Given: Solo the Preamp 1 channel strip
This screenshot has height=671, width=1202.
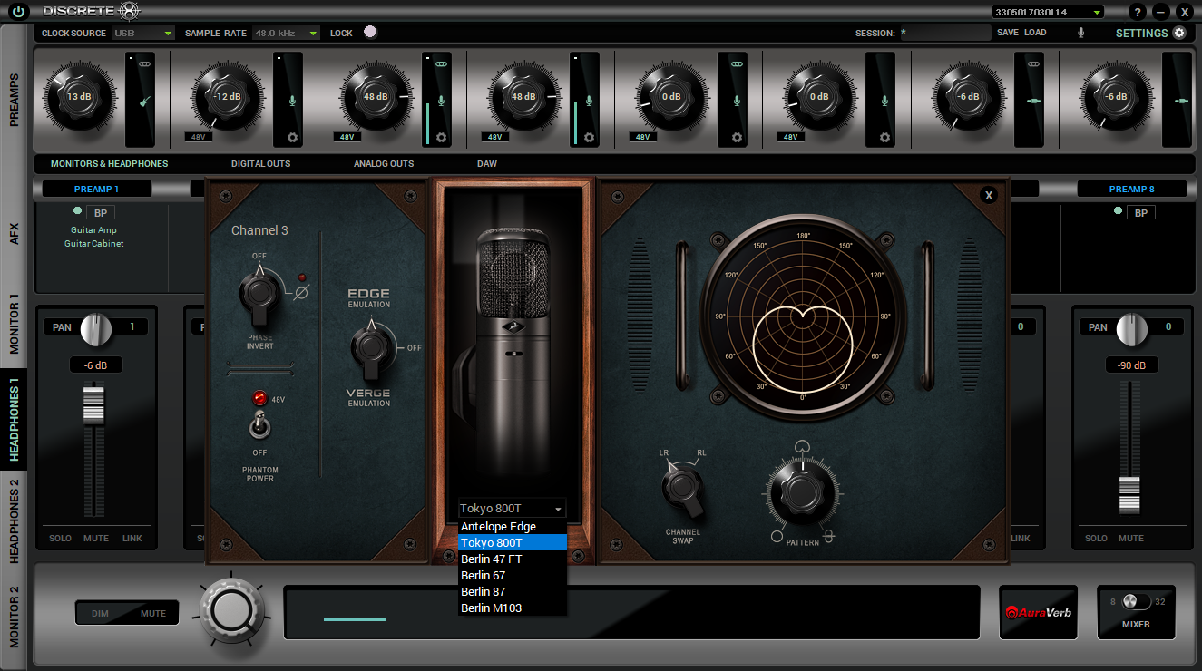Looking at the screenshot, I should pos(61,539).
